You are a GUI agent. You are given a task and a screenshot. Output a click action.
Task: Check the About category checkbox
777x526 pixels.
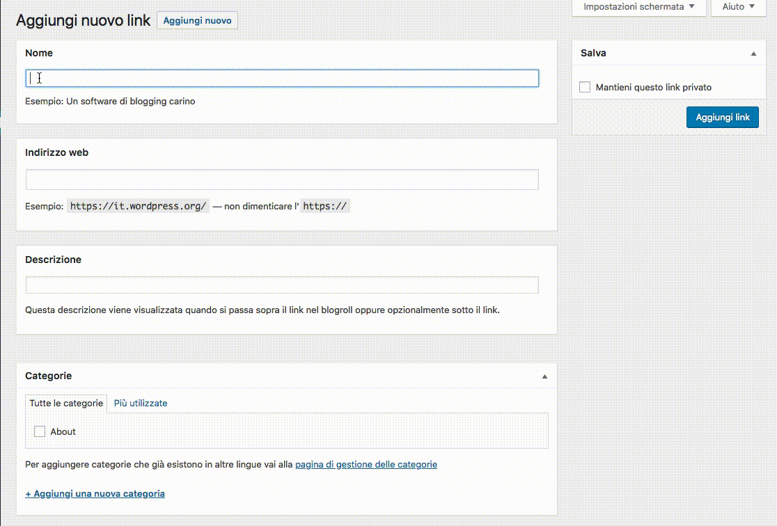pyautogui.click(x=40, y=431)
